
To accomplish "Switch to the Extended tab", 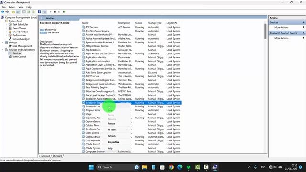I will point(45,156).
